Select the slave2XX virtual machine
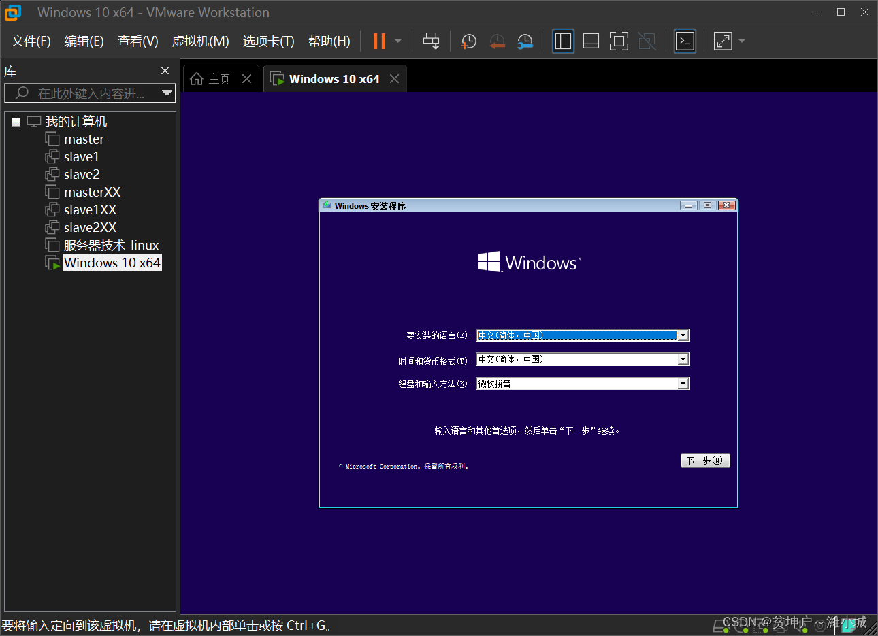Image resolution: width=878 pixels, height=636 pixels. [90, 228]
